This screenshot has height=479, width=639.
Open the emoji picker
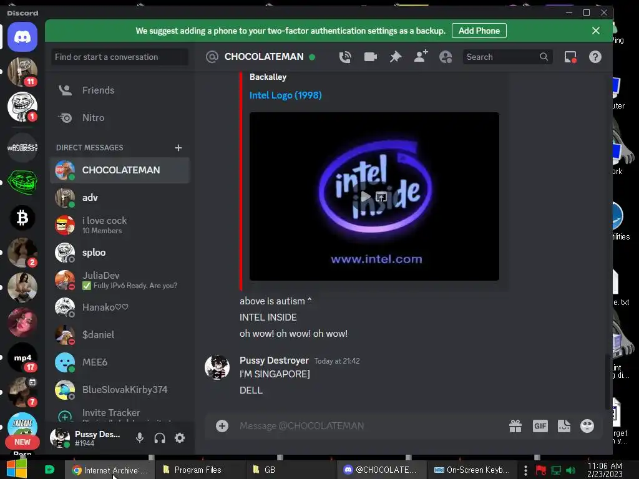587,426
